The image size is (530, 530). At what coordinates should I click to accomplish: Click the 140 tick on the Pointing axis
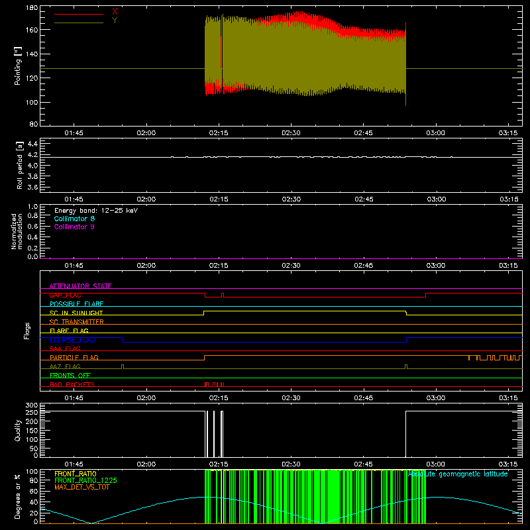click(32, 54)
